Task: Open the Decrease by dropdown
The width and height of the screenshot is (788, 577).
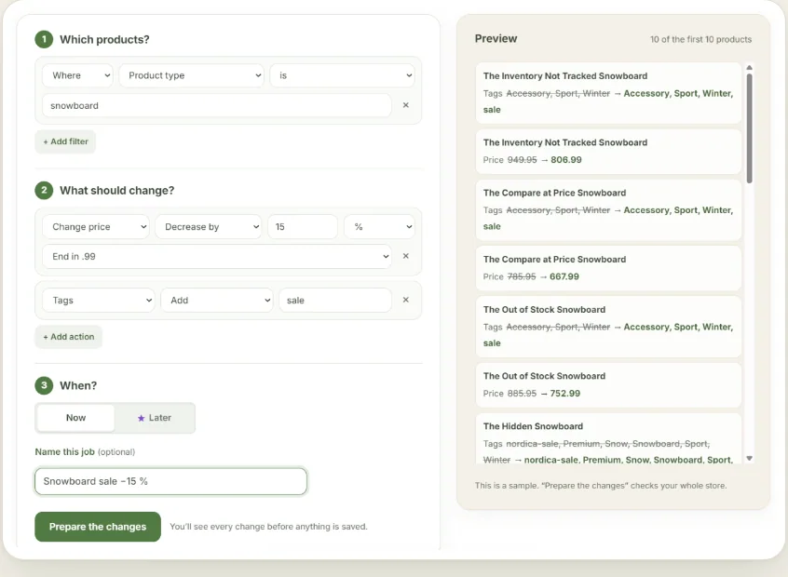Action: click(208, 226)
